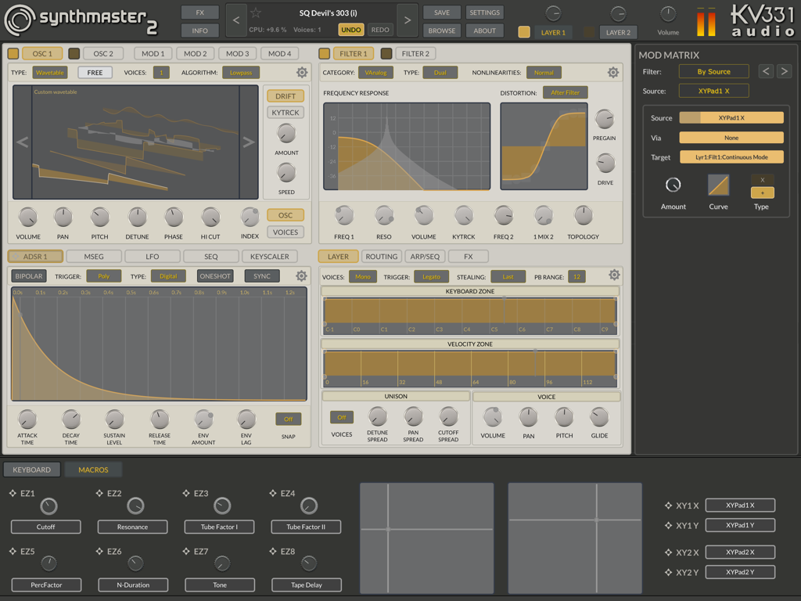Switch to the MACROS tab
801x601 pixels.
pyautogui.click(x=93, y=470)
